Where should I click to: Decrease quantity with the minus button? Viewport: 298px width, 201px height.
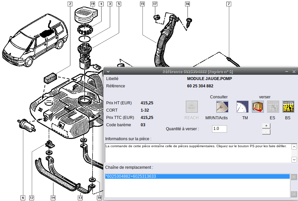266,132
